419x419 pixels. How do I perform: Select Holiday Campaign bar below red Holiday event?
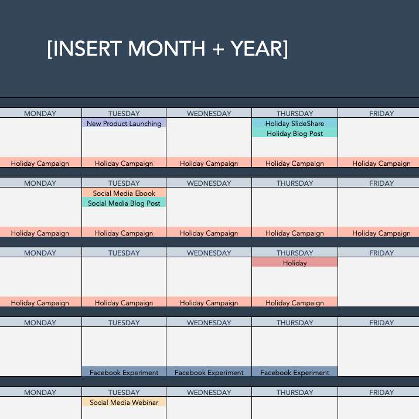click(x=295, y=303)
